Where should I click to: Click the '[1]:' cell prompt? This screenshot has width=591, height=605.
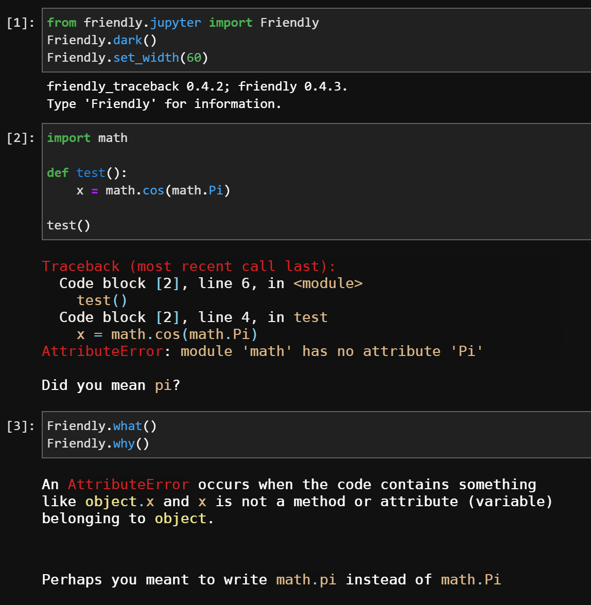point(21,23)
